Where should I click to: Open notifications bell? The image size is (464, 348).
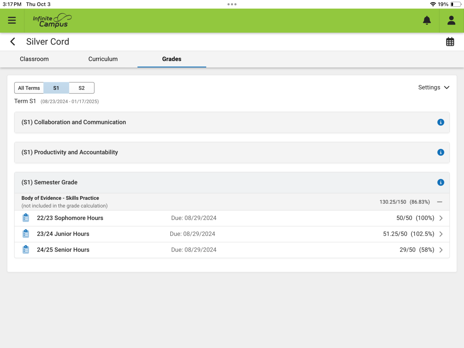427,20
